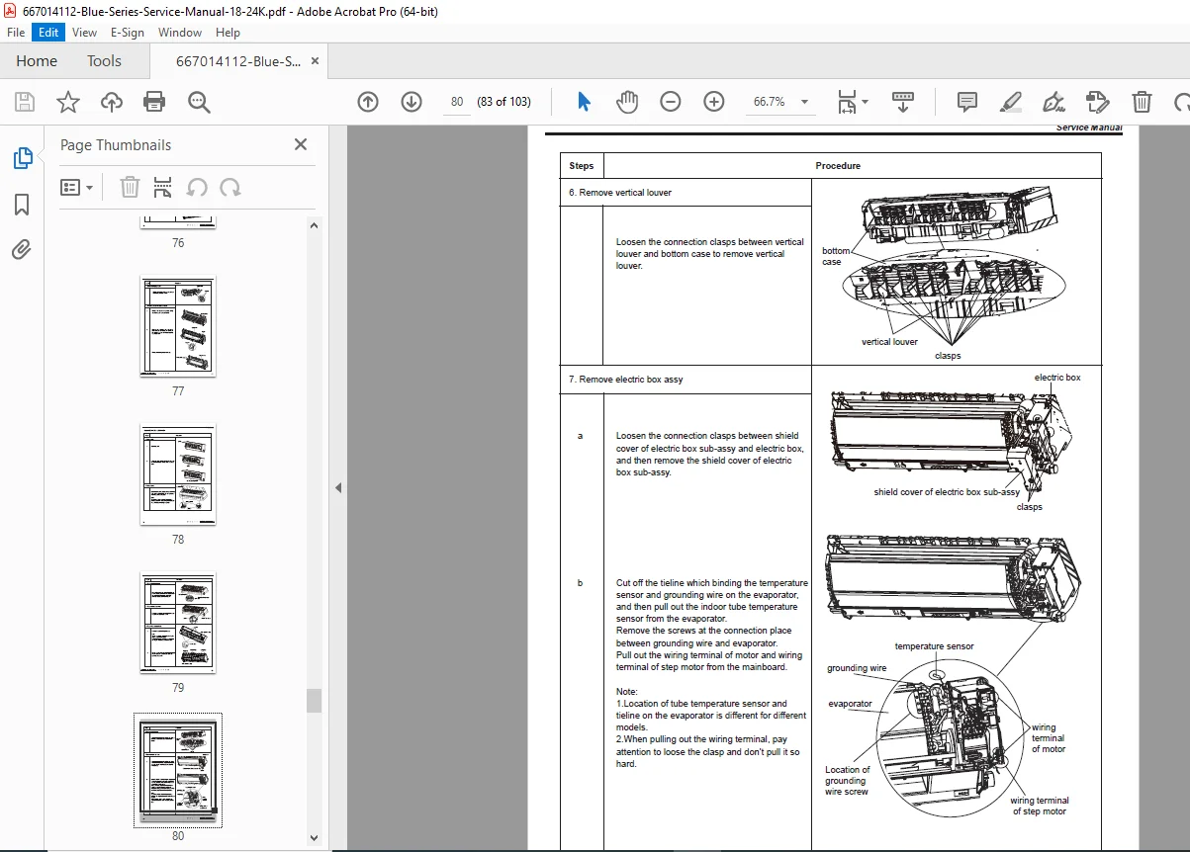This screenshot has width=1190, height=852.
Task: Click the 'electric box' diagram label
Action: click(x=1057, y=378)
